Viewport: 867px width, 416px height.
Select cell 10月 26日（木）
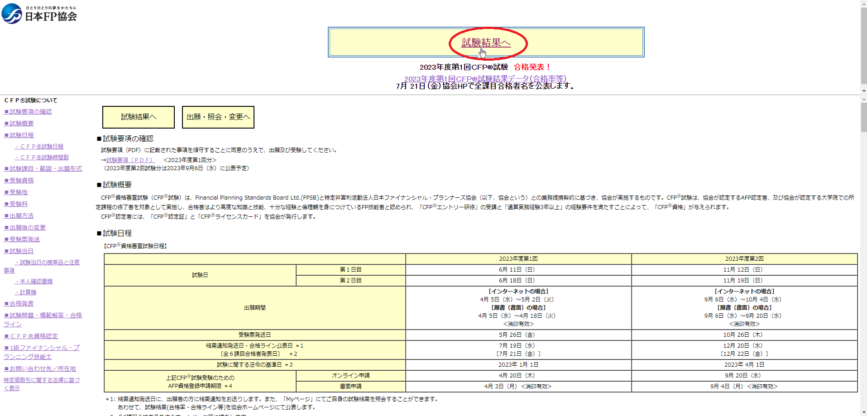pyautogui.click(x=744, y=335)
